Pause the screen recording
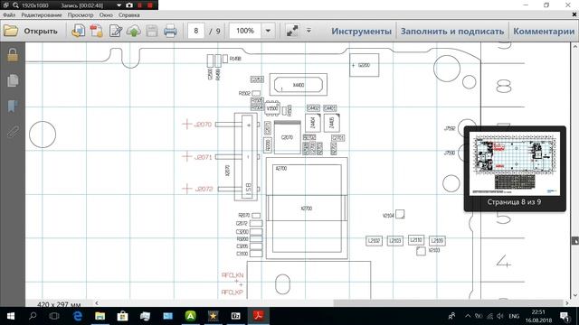This screenshot has width=579, height=325. pos(140,5)
